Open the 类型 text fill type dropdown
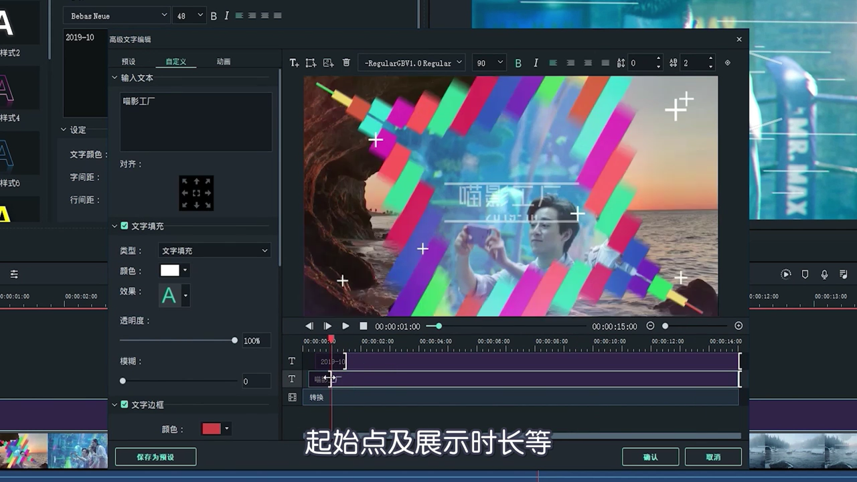857x482 pixels. click(x=214, y=250)
